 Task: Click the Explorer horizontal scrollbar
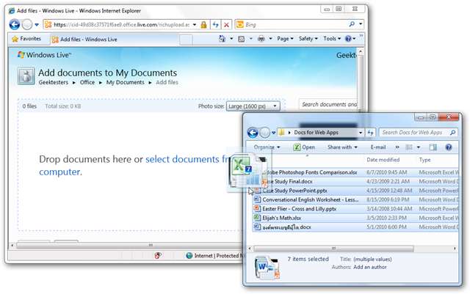333,249
